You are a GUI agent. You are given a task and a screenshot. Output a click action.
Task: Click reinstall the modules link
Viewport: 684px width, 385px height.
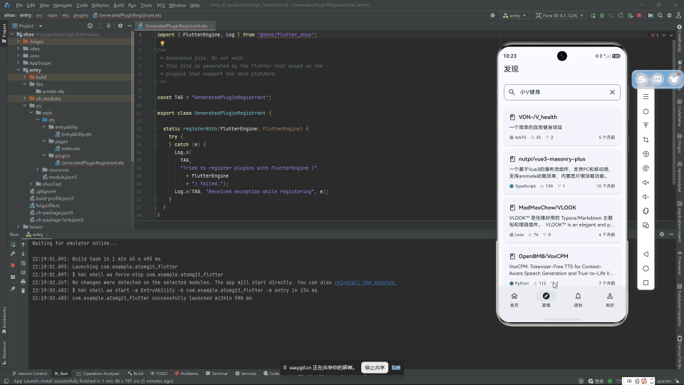tap(366, 282)
